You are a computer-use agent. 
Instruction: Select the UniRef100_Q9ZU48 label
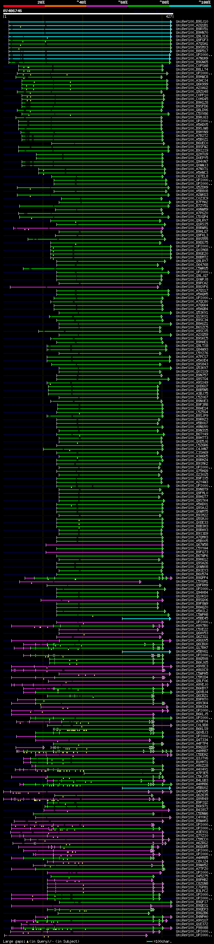point(192,92)
